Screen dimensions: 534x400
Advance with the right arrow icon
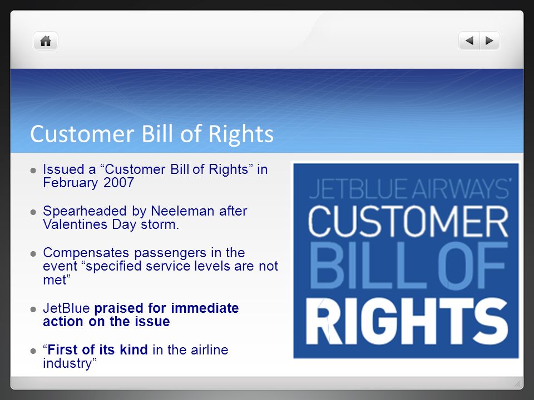489,41
